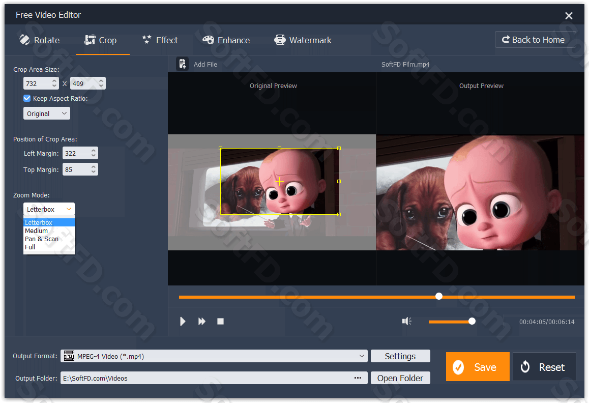Increase Left Margin with up arrow

pos(94,151)
